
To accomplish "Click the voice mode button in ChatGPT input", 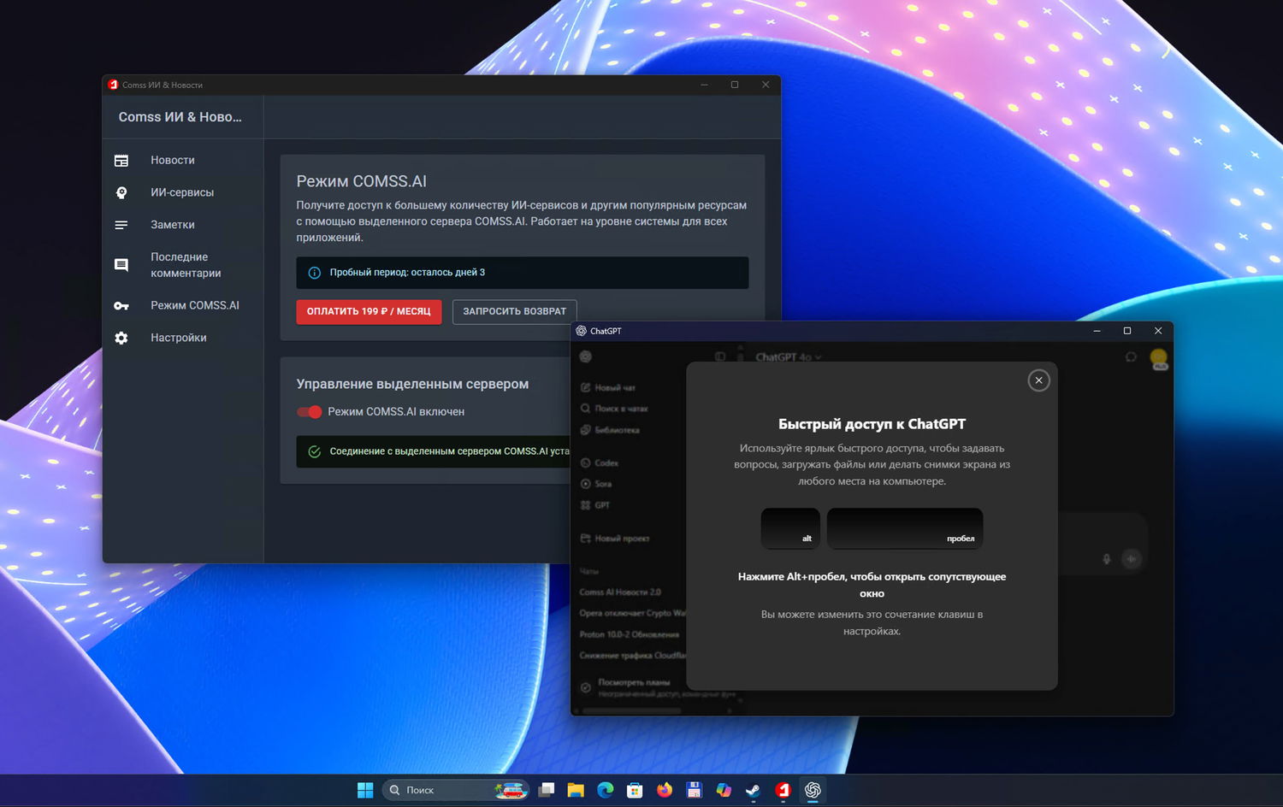I will tap(1131, 559).
